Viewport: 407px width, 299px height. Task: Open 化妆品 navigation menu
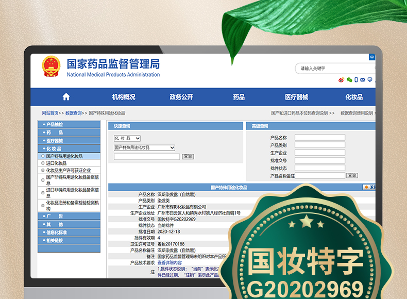(x=354, y=97)
